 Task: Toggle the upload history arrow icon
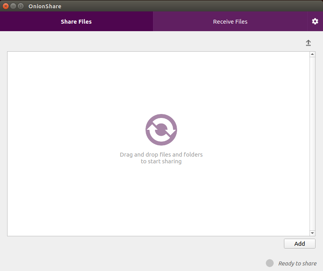(308, 43)
